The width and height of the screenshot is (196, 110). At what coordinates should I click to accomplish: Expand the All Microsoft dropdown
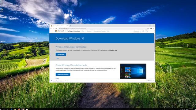click(137, 31)
